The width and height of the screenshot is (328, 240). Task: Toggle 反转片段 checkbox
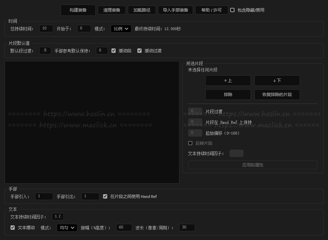pos(190,143)
